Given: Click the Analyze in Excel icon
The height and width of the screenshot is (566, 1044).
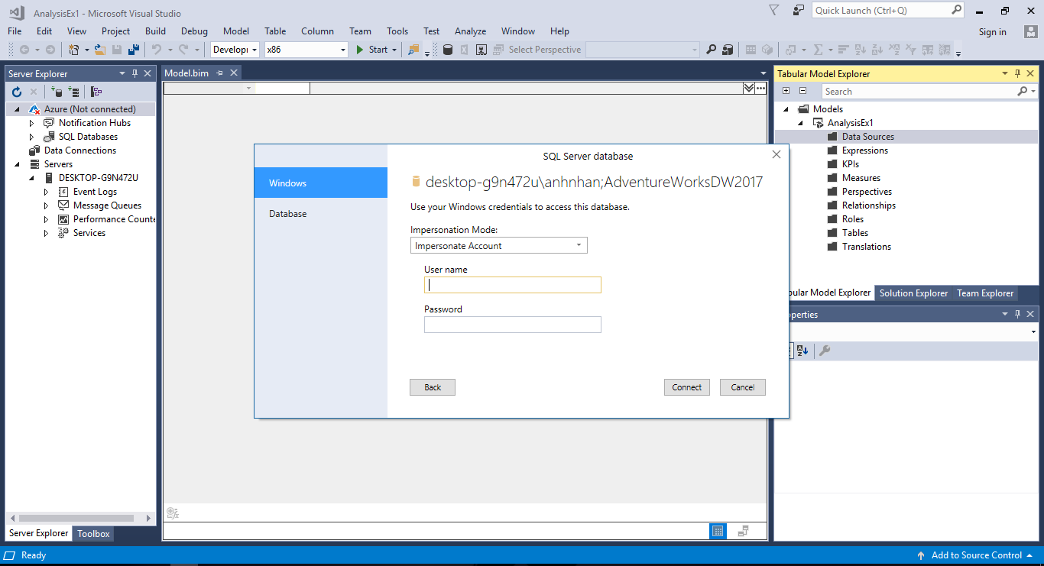Looking at the screenshot, I should pos(464,50).
